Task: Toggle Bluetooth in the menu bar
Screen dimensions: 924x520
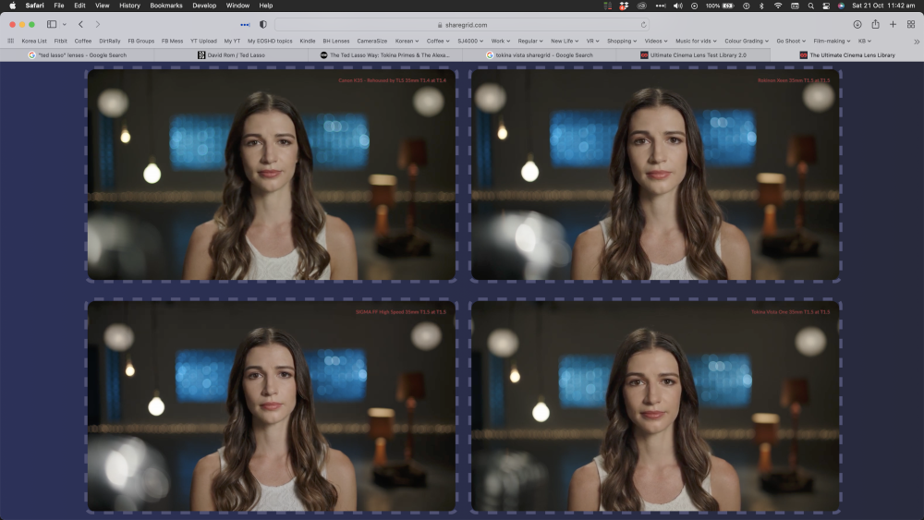Action: click(761, 6)
